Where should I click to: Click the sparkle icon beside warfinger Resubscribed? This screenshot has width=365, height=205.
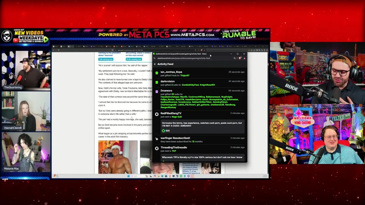157,139
